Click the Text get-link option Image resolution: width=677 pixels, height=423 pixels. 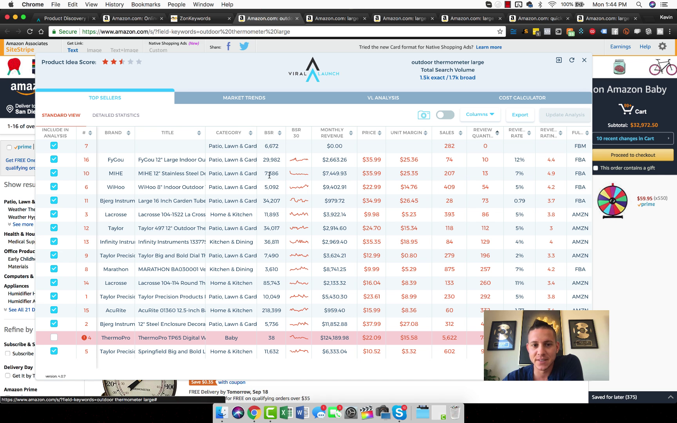[x=72, y=50]
